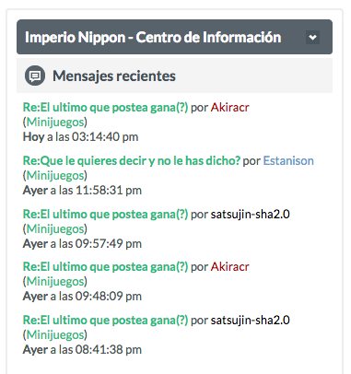Click the Hoy a las 03:14:40 pm timestamp
Viewport: 351px width, 374px height.
(x=80, y=137)
